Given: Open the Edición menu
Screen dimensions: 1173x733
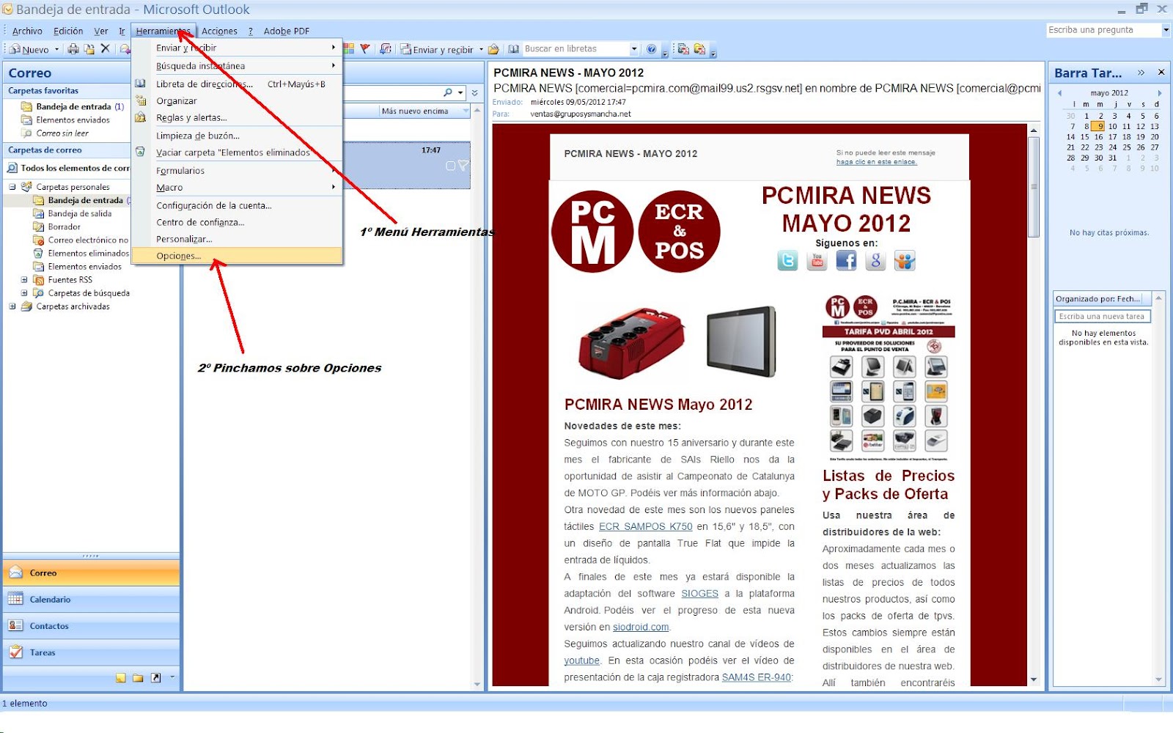Looking at the screenshot, I should [x=68, y=31].
